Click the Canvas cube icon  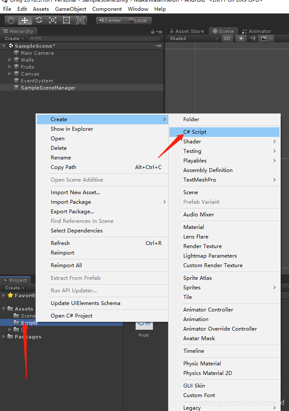16,74
